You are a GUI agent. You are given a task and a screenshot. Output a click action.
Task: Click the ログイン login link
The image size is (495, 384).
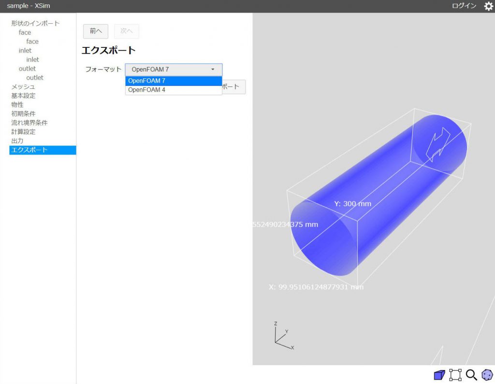pyautogui.click(x=464, y=6)
